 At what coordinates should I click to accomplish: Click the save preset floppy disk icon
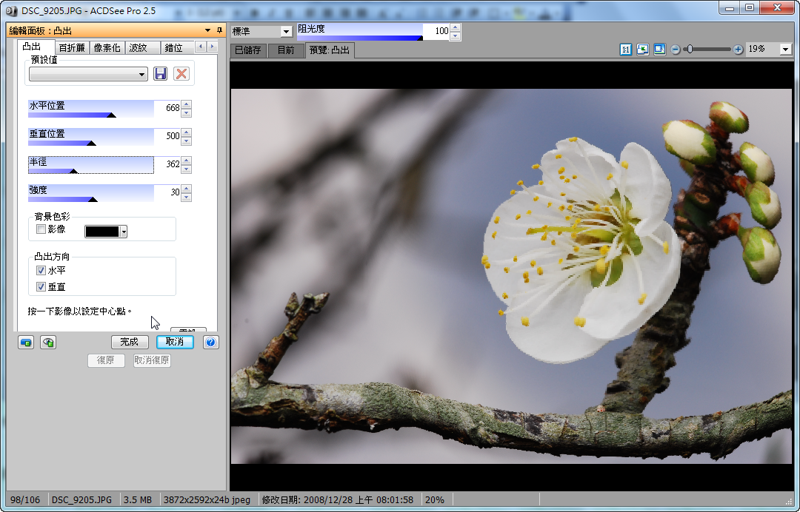(x=160, y=74)
